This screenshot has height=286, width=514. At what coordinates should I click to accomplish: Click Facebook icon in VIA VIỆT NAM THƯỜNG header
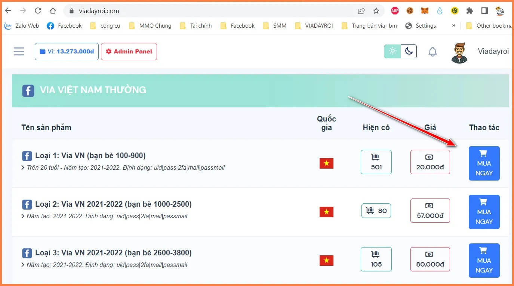click(28, 91)
